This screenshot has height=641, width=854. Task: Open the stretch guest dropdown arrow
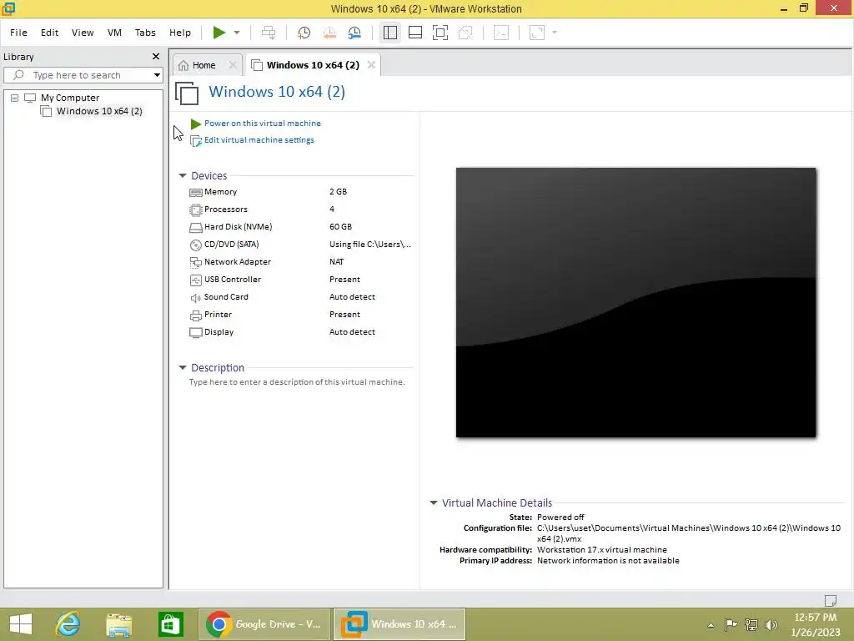555,33
